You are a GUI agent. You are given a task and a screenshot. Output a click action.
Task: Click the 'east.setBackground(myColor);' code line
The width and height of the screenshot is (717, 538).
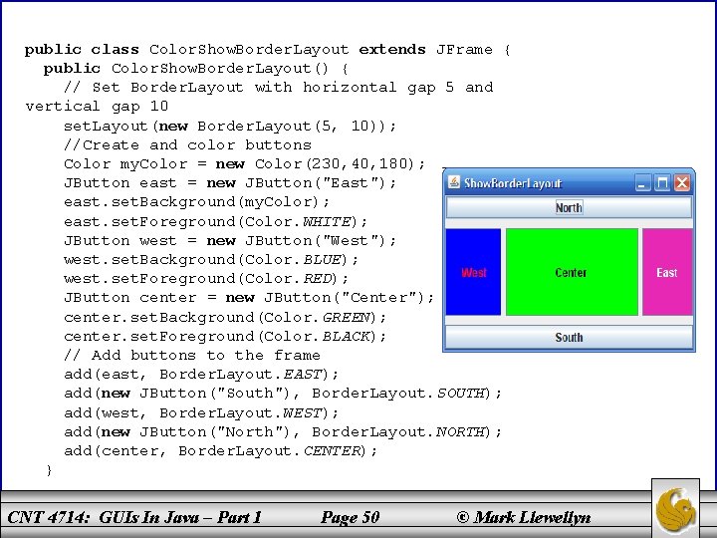click(196, 202)
